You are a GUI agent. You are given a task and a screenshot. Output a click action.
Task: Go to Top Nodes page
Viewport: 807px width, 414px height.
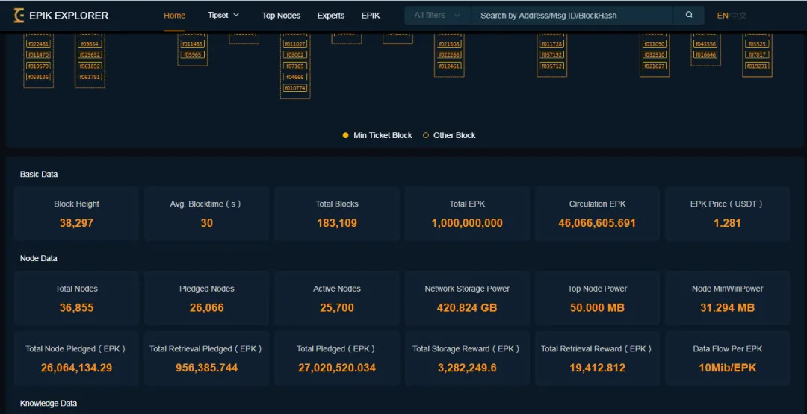pyautogui.click(x=281, y=16)
